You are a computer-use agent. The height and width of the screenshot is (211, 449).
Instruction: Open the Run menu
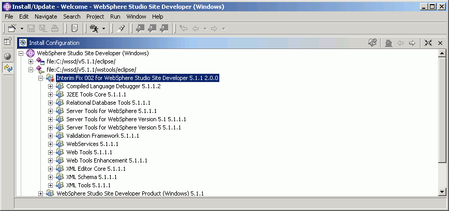tap(115, 17)
